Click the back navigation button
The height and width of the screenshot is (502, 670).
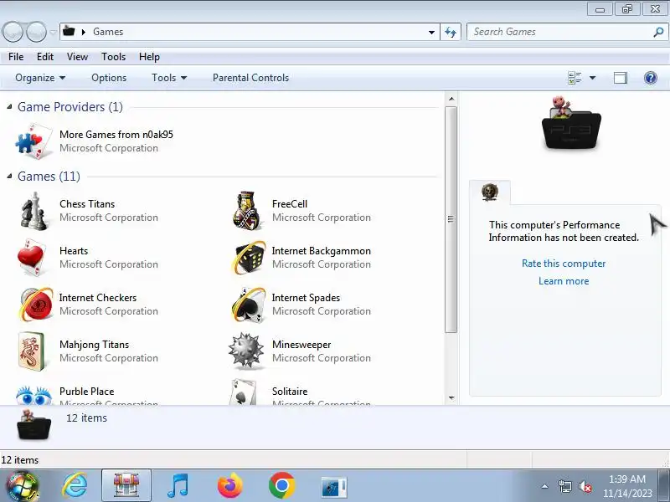click(13, 32)
